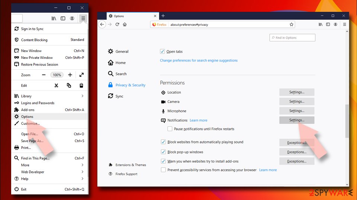Open Content Blocking menu entry
The width and height of the screenshot is (357, 200).
click(x=49, y=40)
